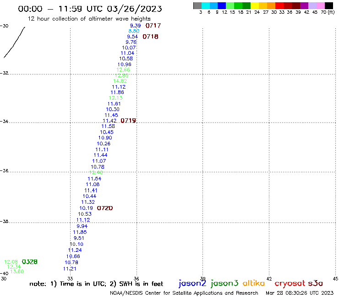Select the 10.53 wave height
339x297 pixels.
point(85,214)
